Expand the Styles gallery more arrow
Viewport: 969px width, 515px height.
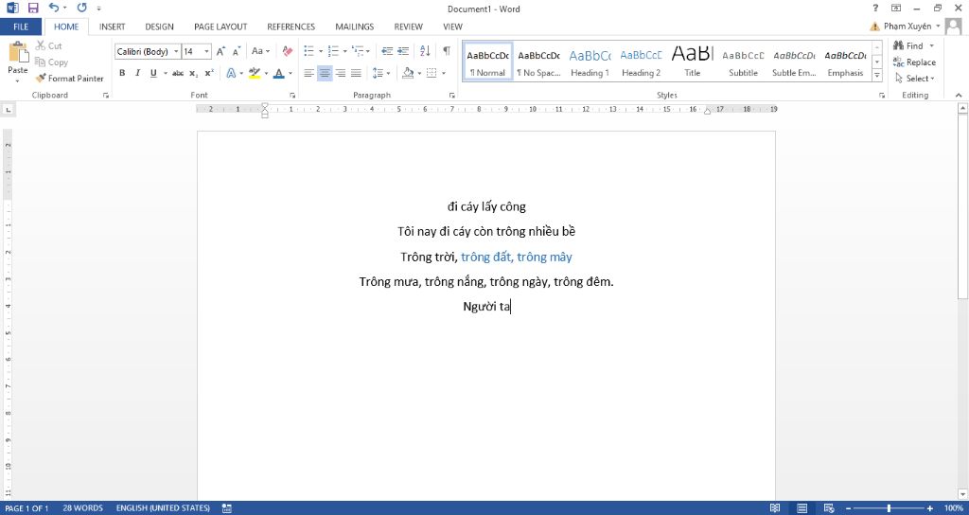tap(877, 76)
